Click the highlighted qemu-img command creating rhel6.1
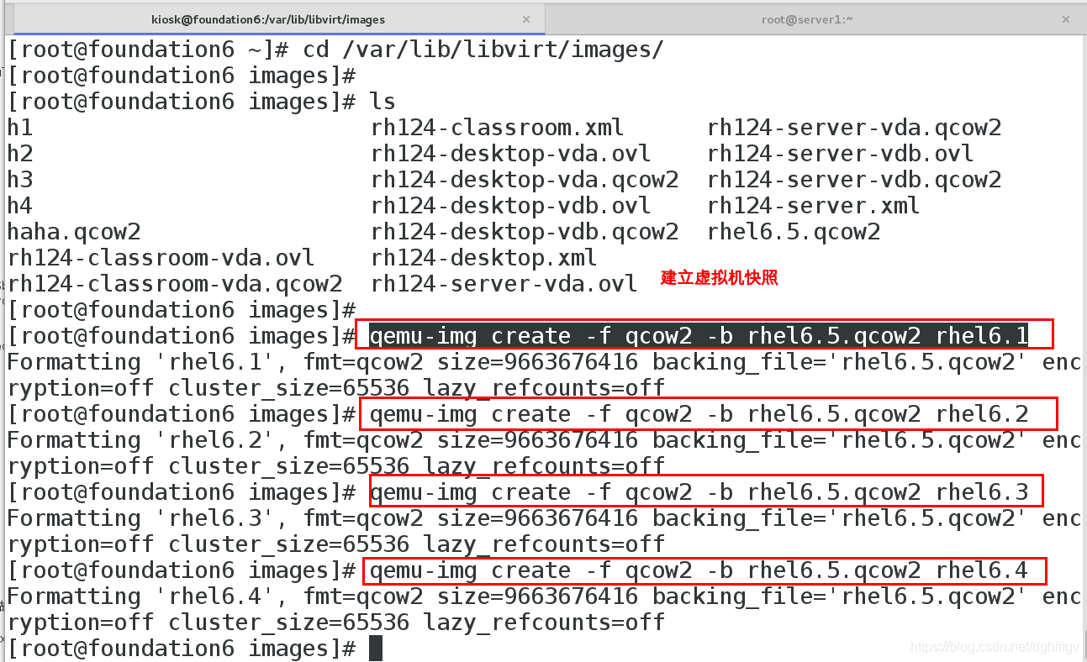1087x662 pixels. 699,337
